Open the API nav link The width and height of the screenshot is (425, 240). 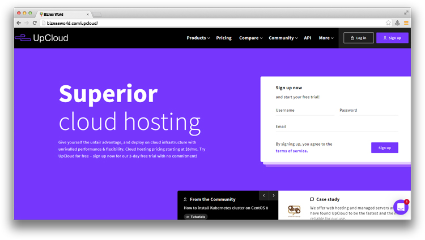click(307, 38)
